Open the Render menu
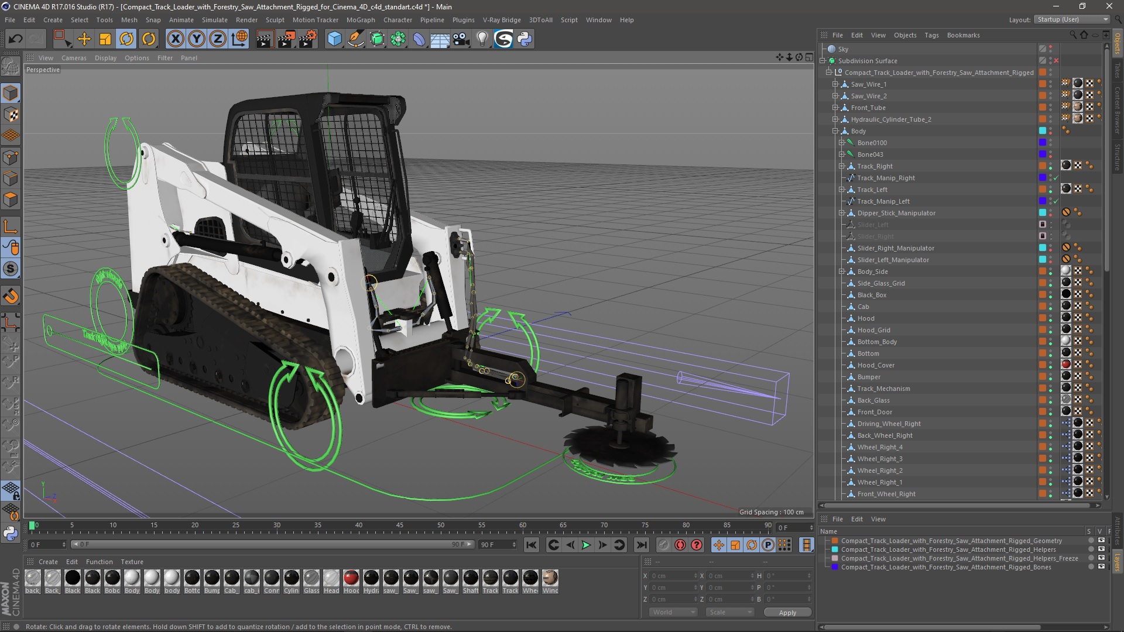Viewport: 1124px width, 632px height. [x=246, y=20]
